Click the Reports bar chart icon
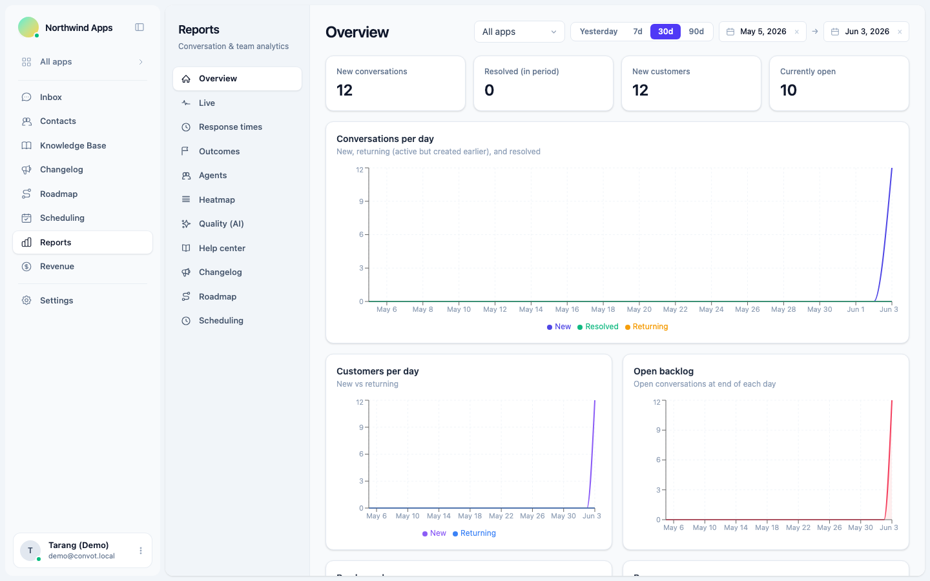Viewport: 930px width, 581px height. (26, 243)
